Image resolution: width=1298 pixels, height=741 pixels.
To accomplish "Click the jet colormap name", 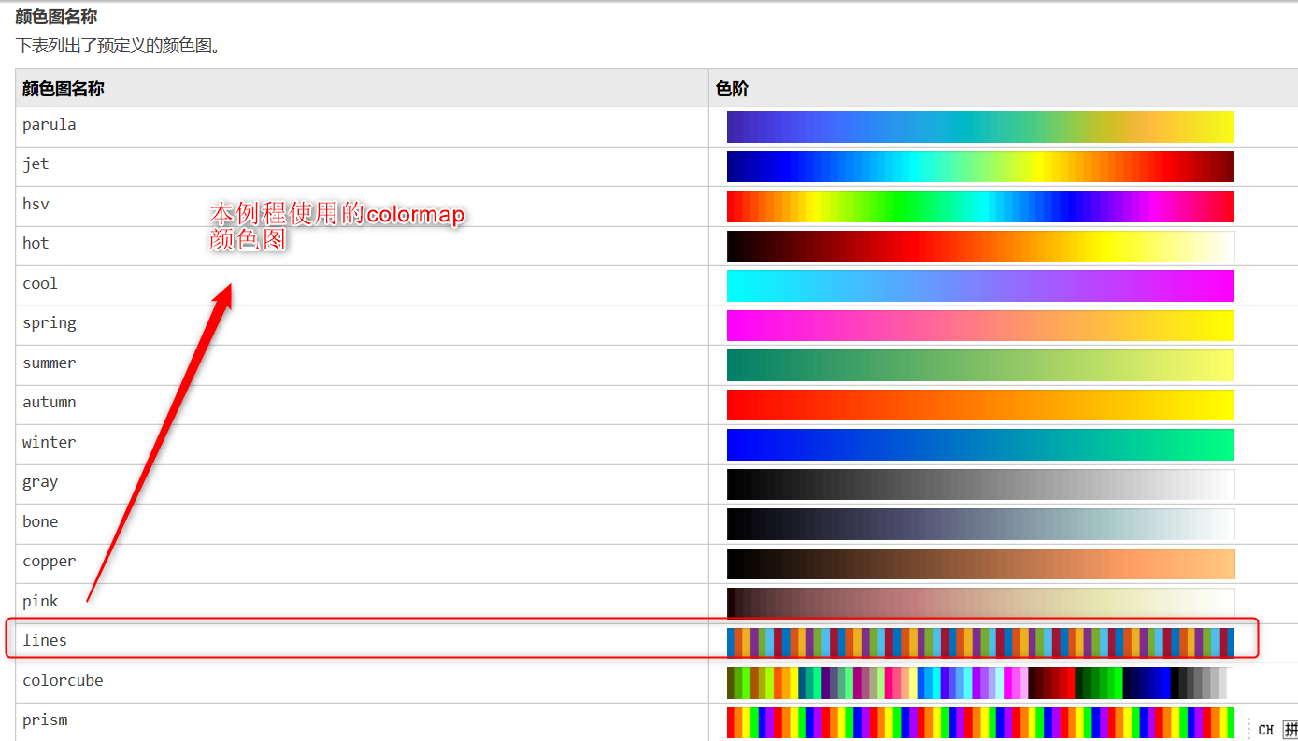I will click(x=36, y=164).
